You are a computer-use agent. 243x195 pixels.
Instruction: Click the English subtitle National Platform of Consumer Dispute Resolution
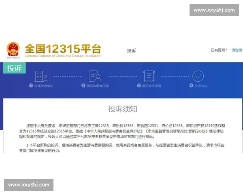(x=63, y=56)
